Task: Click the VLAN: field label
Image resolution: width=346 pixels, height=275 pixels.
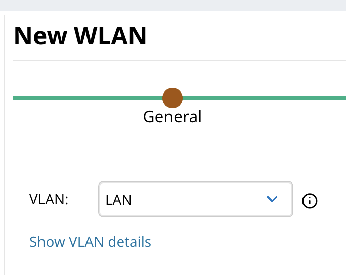Action: (49, 200)
